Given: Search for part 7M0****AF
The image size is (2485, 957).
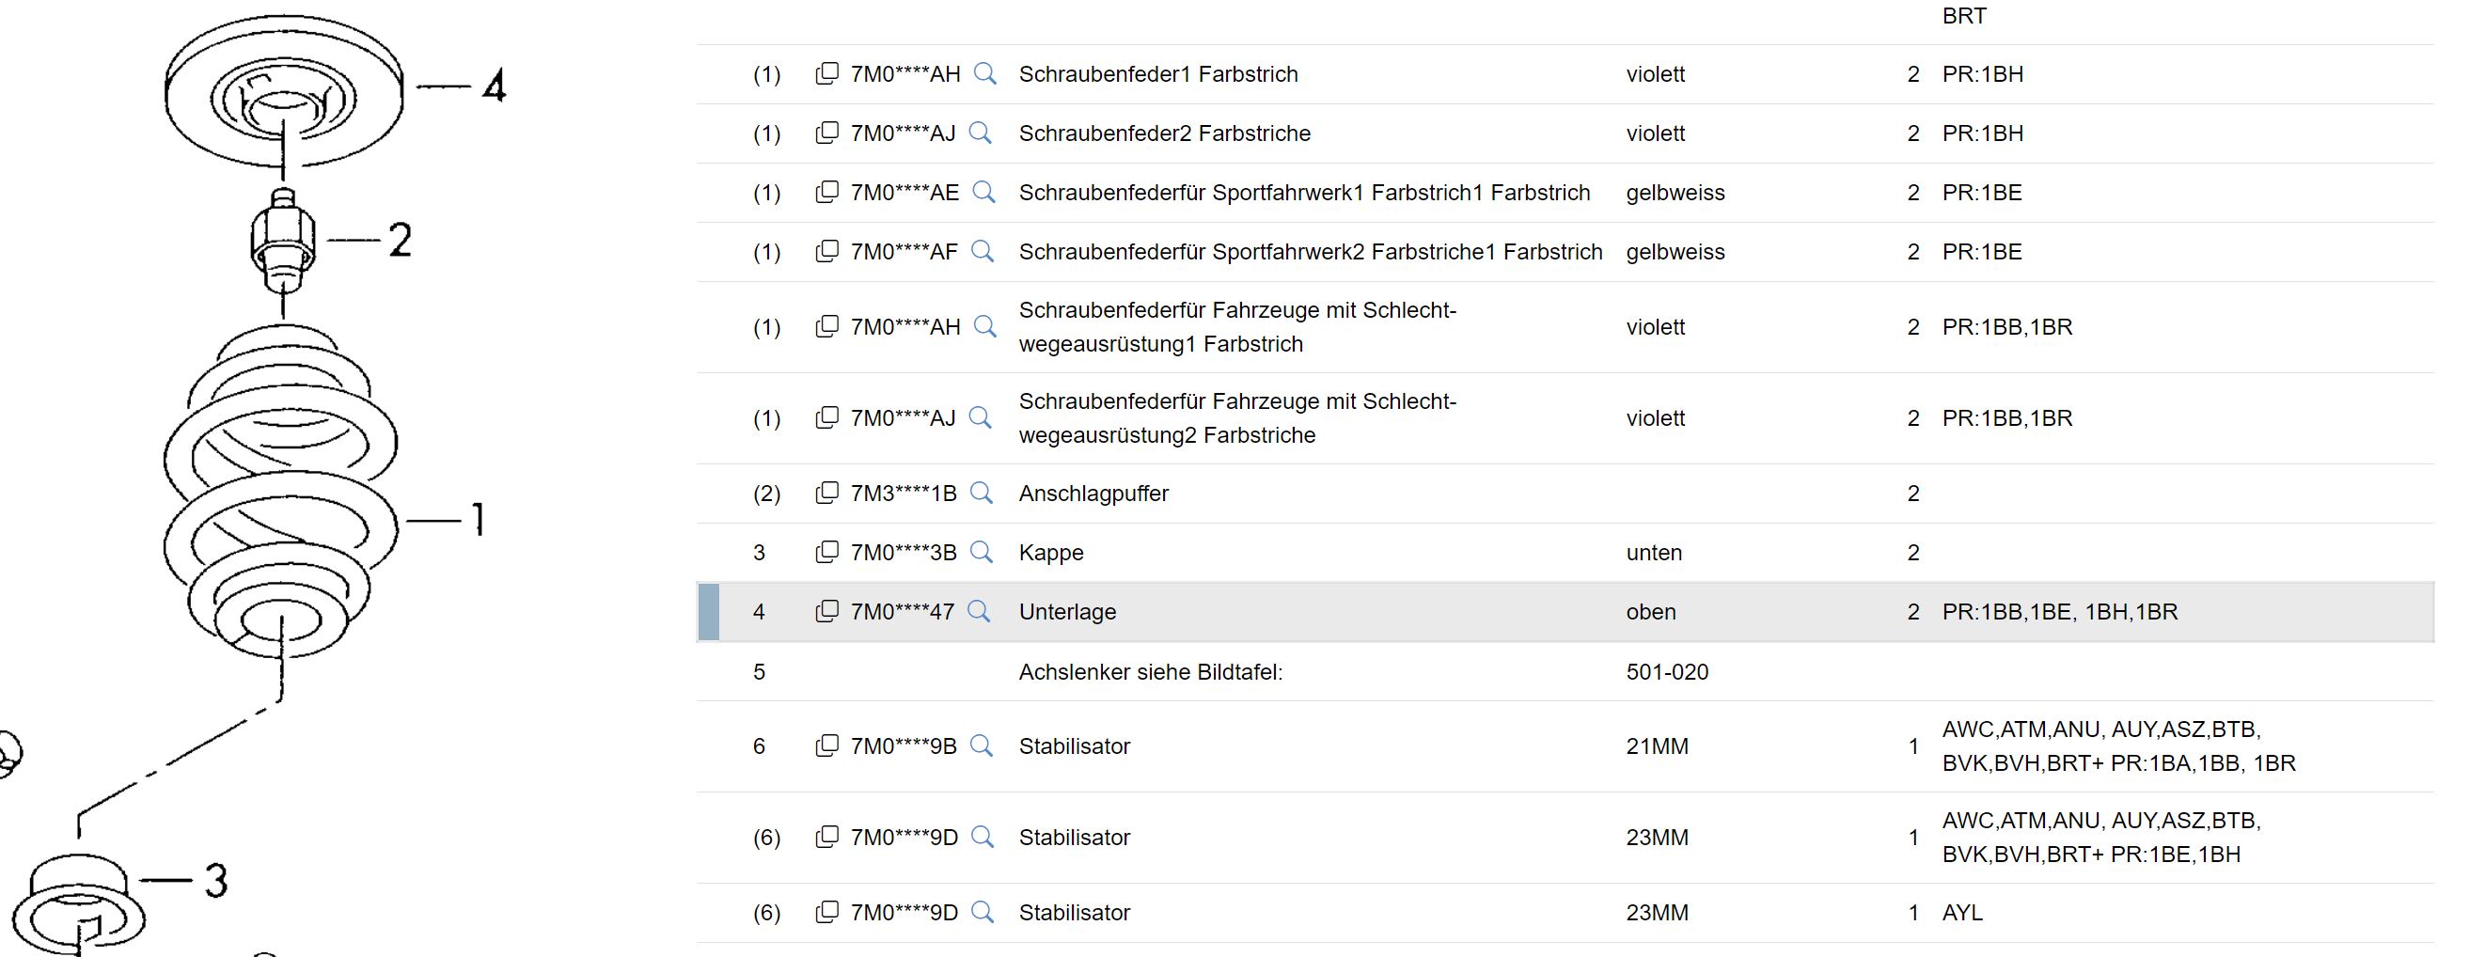Looking at the screenshot, I should point(982,252).
